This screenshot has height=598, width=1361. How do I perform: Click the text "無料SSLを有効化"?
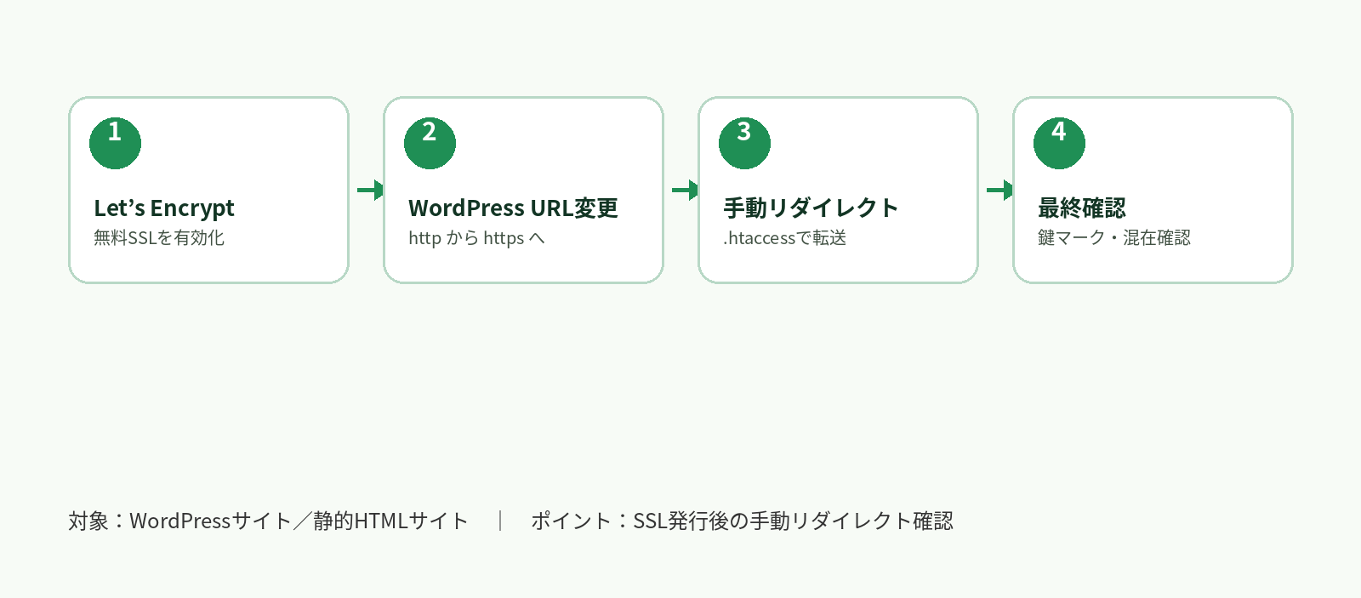tap(159, 238)
